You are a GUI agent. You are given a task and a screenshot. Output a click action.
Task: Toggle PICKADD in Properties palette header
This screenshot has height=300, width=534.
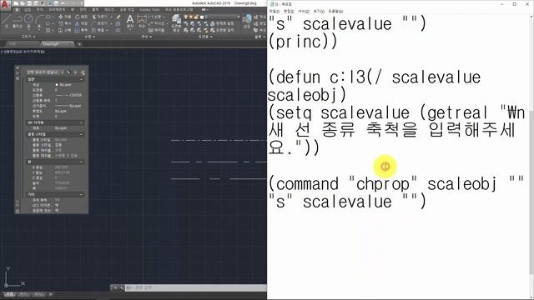[68, 72]
